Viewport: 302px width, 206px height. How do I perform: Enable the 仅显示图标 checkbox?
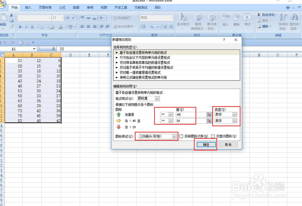pos(213,136)
